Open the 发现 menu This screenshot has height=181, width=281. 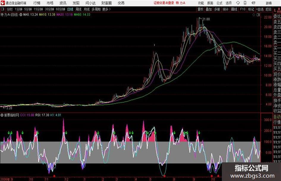tap(76, 3)
